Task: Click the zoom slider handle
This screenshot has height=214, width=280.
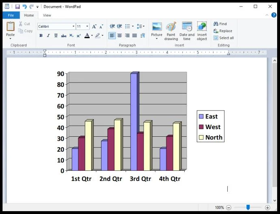Action: pyautogui.click(x=248, y=207)
